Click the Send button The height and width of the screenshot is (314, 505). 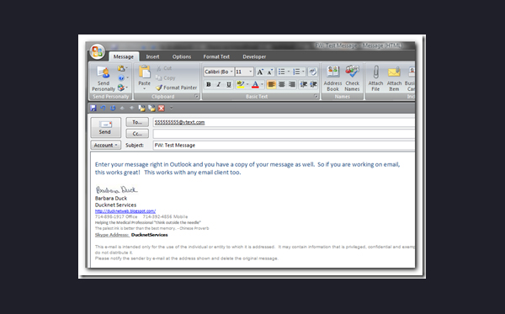tap(106, 127)
